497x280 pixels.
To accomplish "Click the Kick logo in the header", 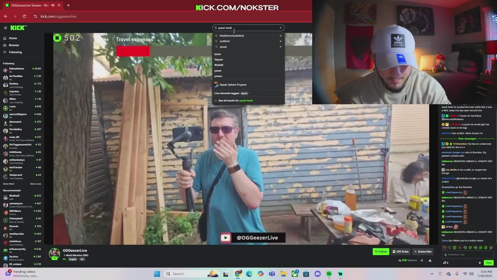I will [x=18, y=28].
